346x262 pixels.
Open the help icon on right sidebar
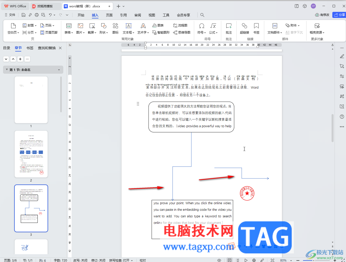pyautogui.click(x=342, y=117)
